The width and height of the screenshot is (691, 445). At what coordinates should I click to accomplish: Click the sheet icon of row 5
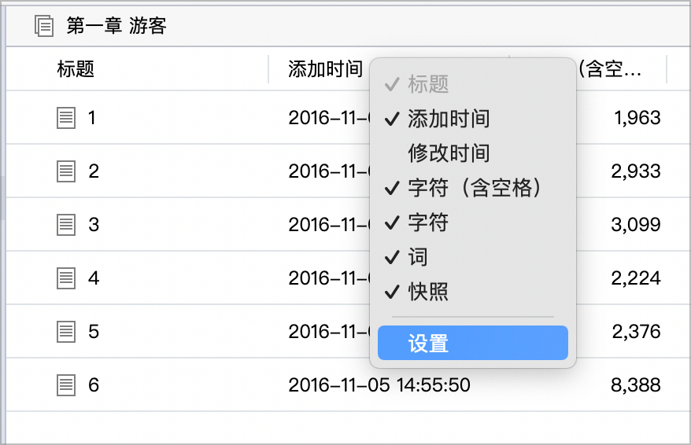tap(66, 332)
